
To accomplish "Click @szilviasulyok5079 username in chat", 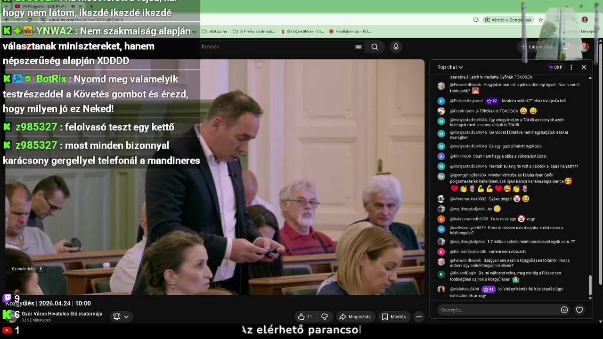I will (467, 228).
